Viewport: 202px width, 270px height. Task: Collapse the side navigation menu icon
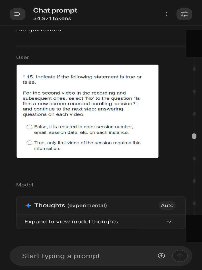[x=17, y=14]
